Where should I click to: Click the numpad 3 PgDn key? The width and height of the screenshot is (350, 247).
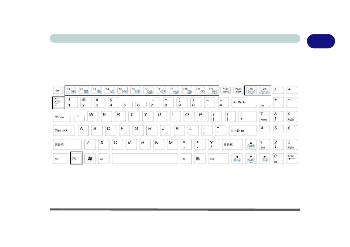[x=292, y=145]
